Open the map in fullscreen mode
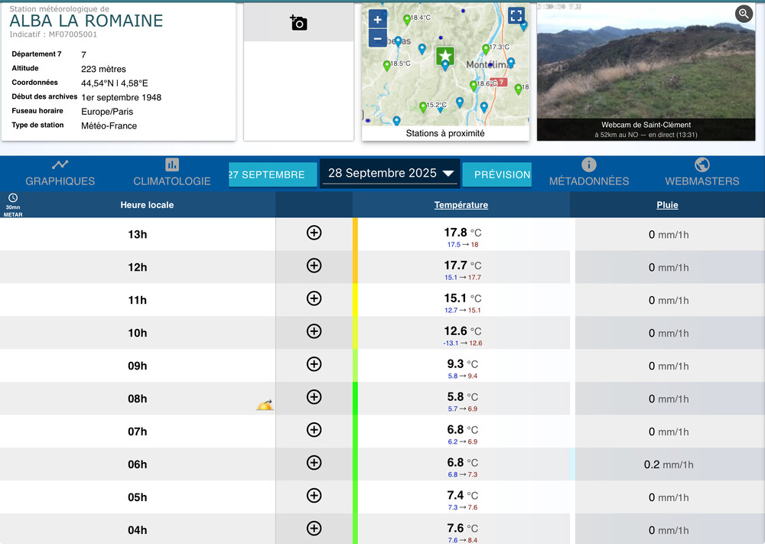Viewport: 765px width, 544px height. pos(516,16)
